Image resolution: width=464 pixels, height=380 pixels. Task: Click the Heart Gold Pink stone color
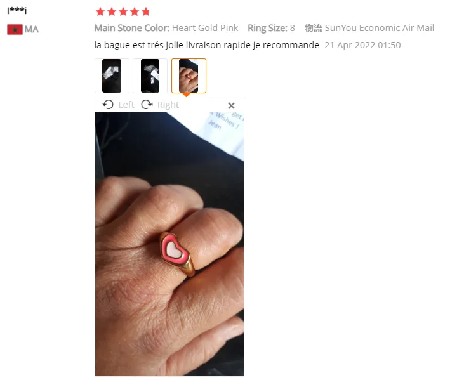click(205, 28)
